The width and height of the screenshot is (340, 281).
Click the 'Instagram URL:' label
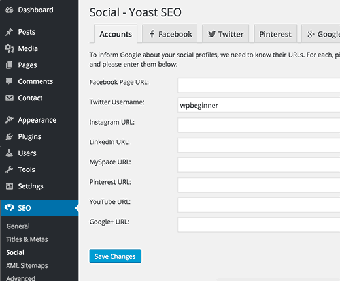point(112,122)
